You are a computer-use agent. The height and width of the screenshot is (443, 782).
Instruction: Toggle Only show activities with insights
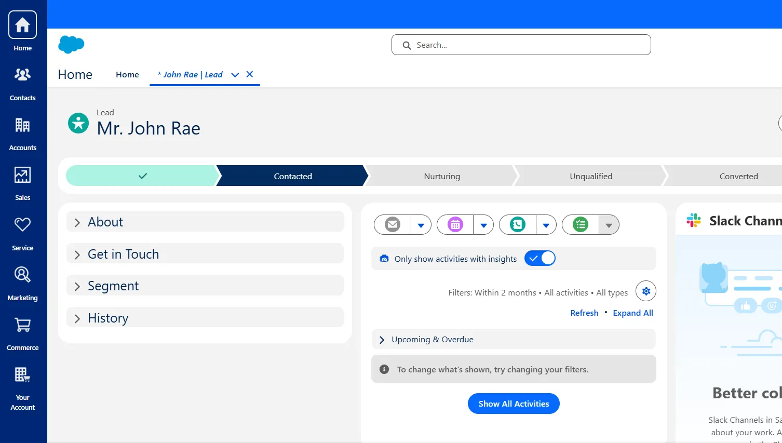[540, 258]
